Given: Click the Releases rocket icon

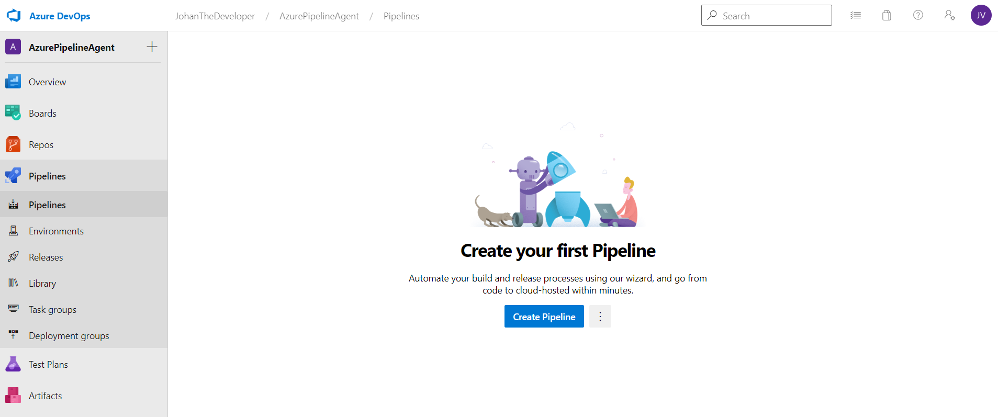Looking at the screenshot, I should pos(14,257).
